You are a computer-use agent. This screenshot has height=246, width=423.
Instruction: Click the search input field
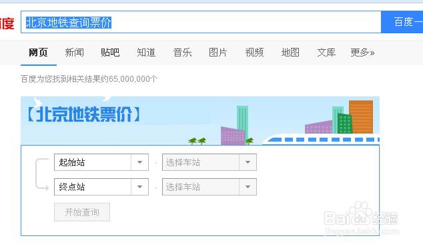tap(201, 22)
